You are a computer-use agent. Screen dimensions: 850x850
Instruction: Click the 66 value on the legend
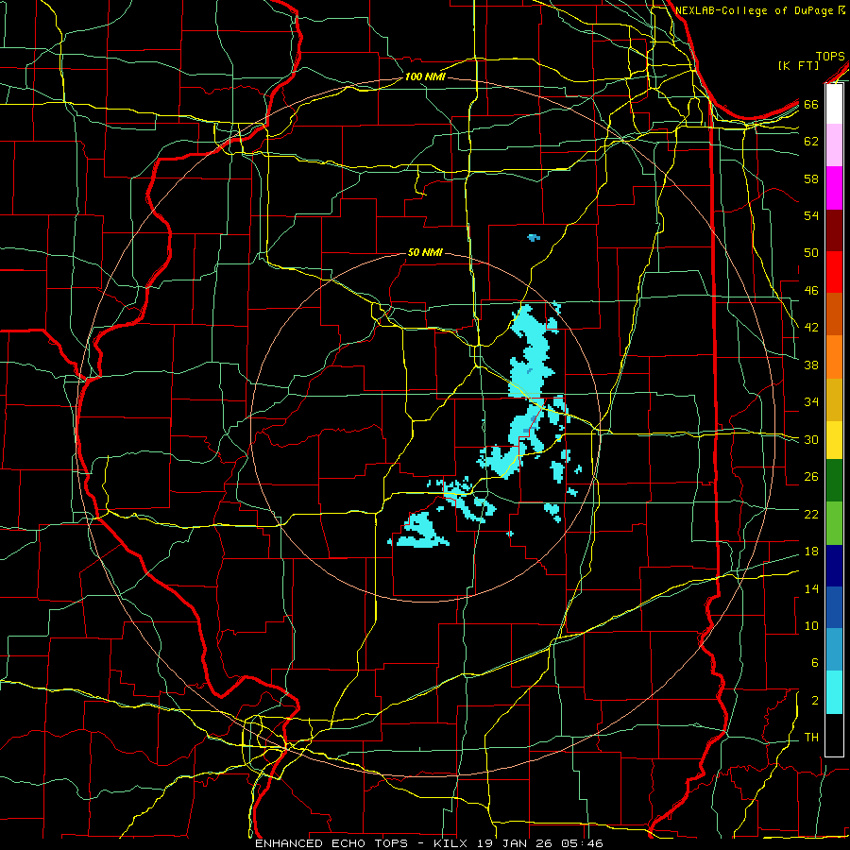pos(811,104)
